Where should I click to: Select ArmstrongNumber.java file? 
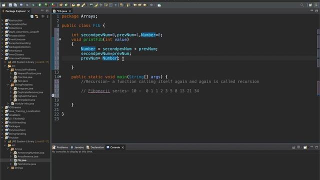point(31,152)
